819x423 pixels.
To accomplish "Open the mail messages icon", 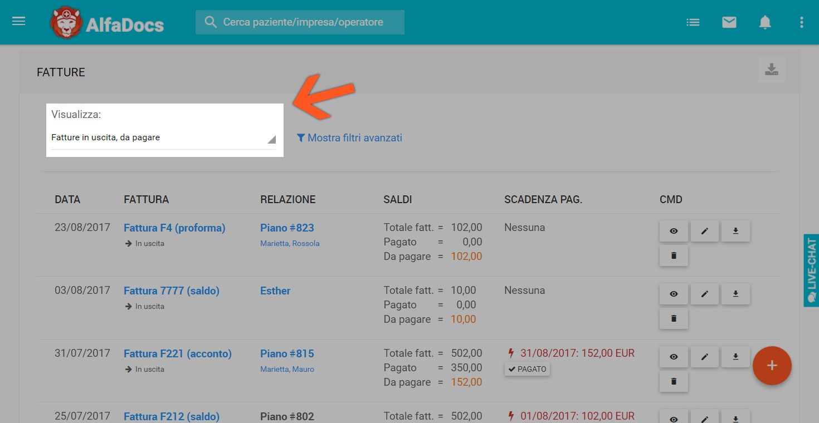I will tap(729, 22).
